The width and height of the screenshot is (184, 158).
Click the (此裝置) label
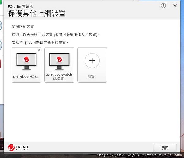coord(59,79)
